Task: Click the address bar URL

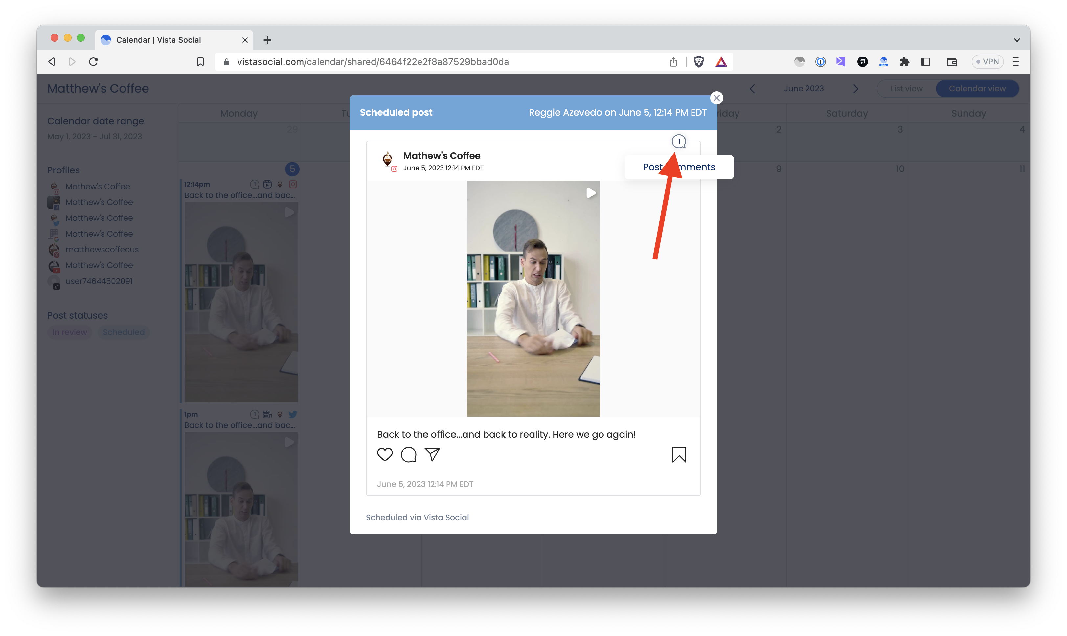Action: (x=373, y=62)
